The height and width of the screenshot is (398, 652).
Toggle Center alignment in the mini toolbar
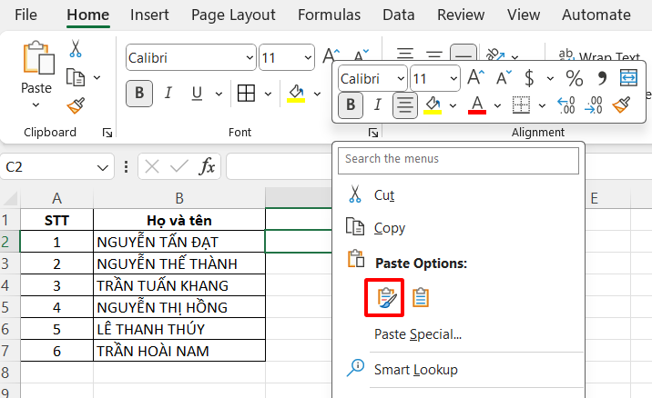pos(405,105)
